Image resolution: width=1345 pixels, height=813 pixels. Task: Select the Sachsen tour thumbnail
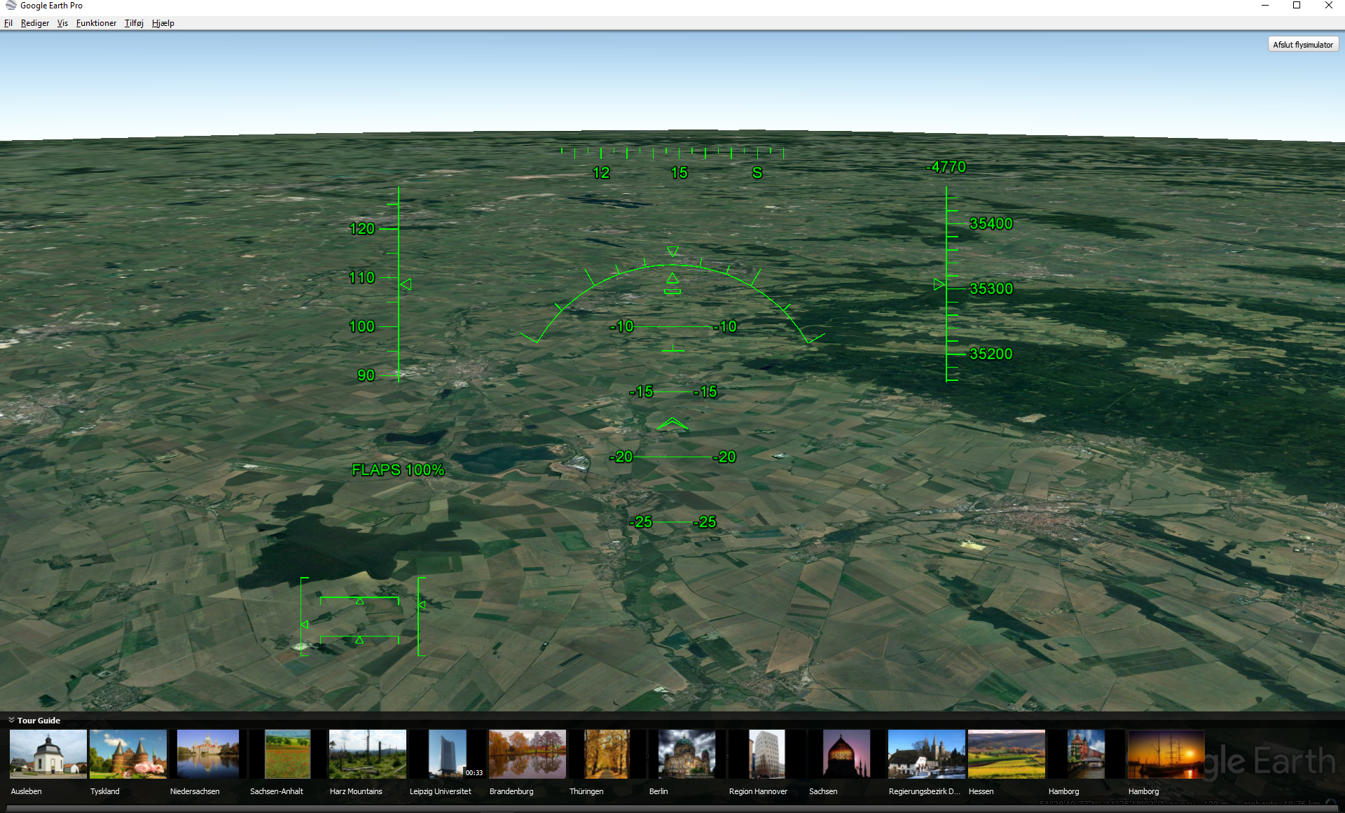point(846,754)
